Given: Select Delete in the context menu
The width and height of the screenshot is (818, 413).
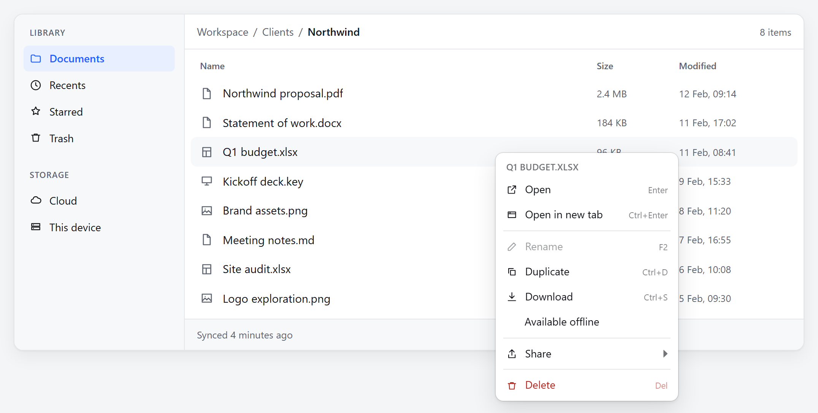Looking at the screenshot, I should 587,385.
